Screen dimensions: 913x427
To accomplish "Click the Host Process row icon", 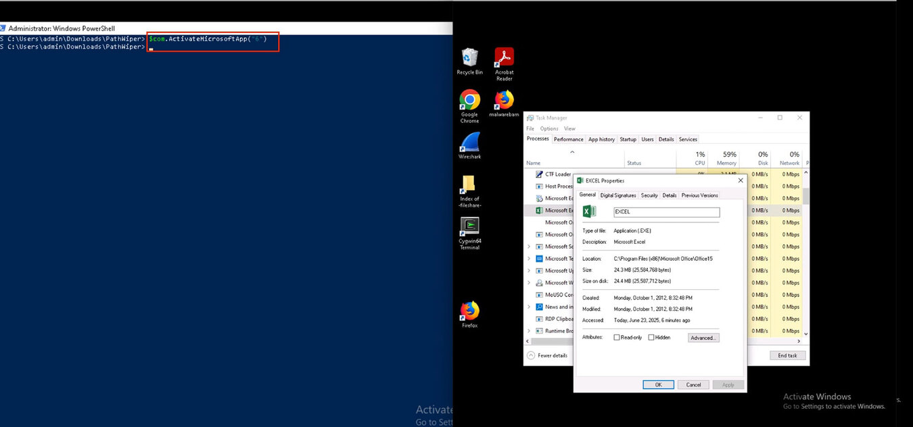I will point(539,186).
